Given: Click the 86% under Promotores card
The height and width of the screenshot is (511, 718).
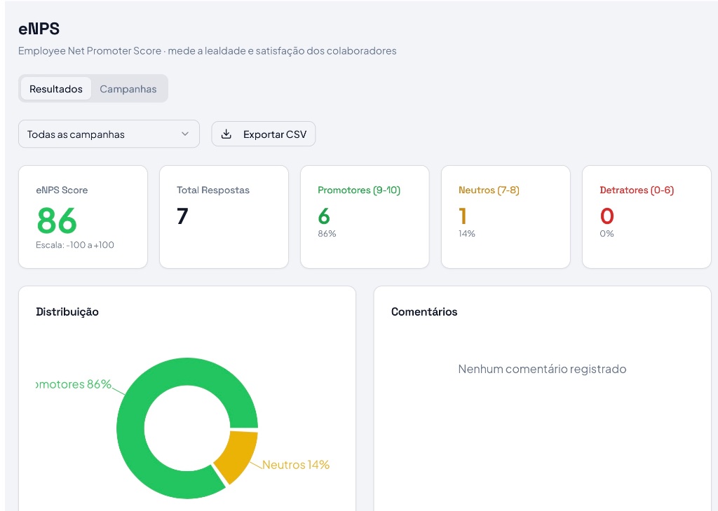Looking at the screenshot, I should (x=327, y=234).
